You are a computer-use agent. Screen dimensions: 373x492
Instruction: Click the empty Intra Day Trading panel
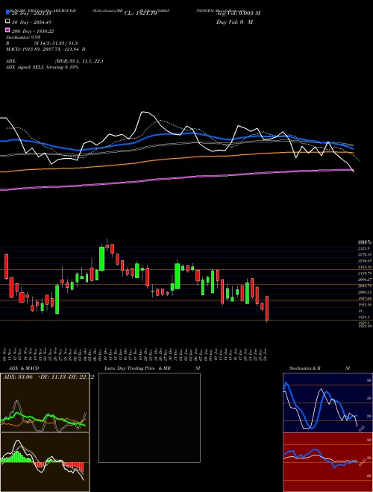(x=149, y=417)
